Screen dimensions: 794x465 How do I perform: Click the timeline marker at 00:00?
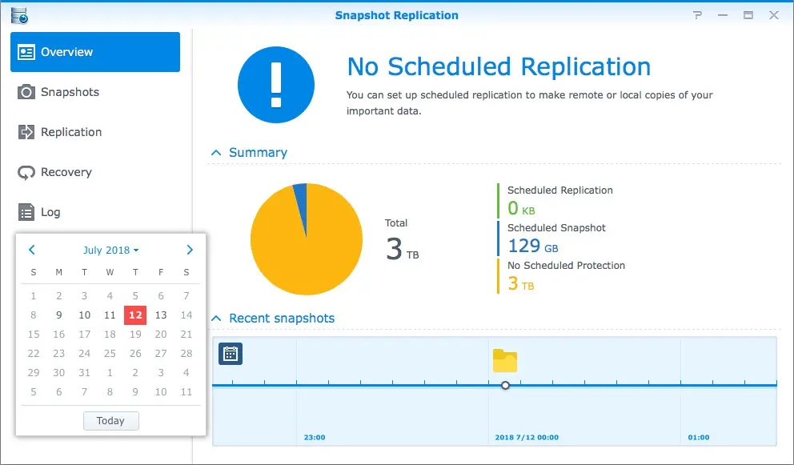pyautogui.click(x=505, y=386)
